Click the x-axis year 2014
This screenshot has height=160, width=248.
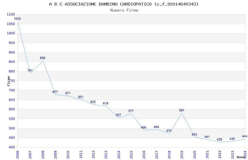coord(119,154)
